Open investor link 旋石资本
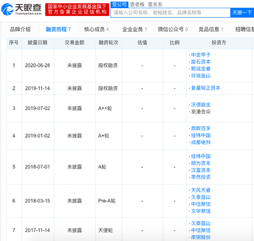 (201, 62)
